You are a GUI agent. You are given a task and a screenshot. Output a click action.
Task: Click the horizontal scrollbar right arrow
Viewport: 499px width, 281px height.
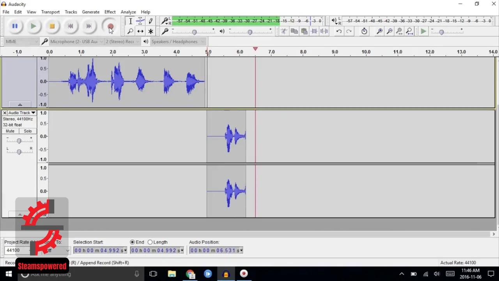(494, 234)
